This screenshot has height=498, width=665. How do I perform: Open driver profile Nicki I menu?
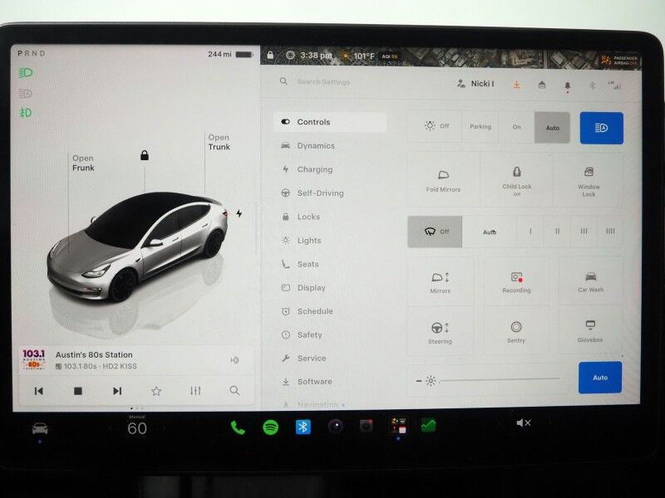475,84
